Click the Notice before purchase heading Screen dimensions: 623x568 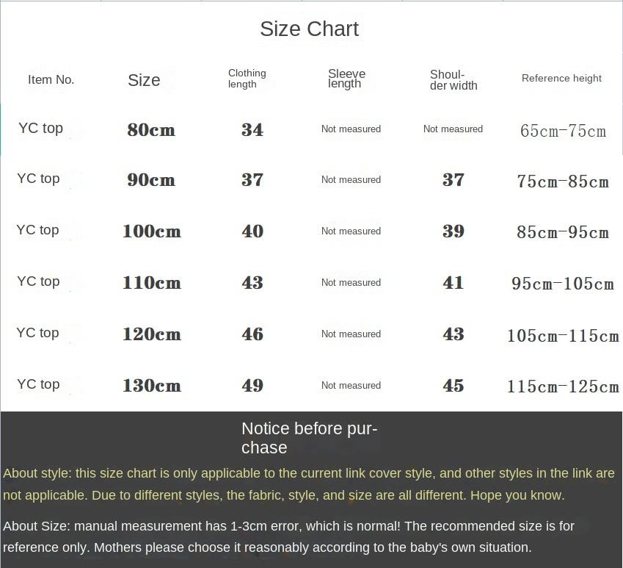point(309,438)
